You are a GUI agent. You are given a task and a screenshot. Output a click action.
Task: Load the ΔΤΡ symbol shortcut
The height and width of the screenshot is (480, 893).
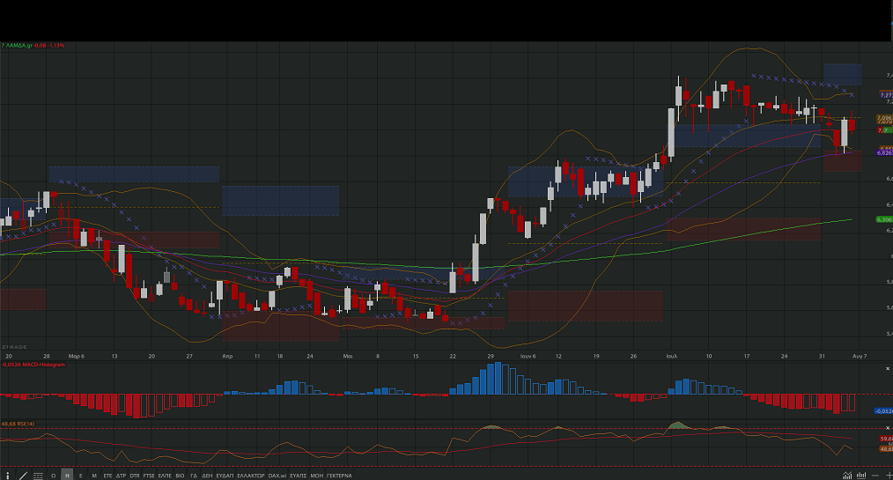[122, 476]
